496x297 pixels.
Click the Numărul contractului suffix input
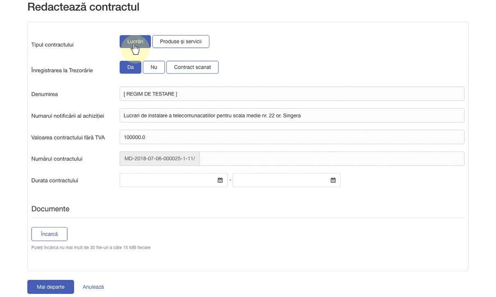[332, 159]
